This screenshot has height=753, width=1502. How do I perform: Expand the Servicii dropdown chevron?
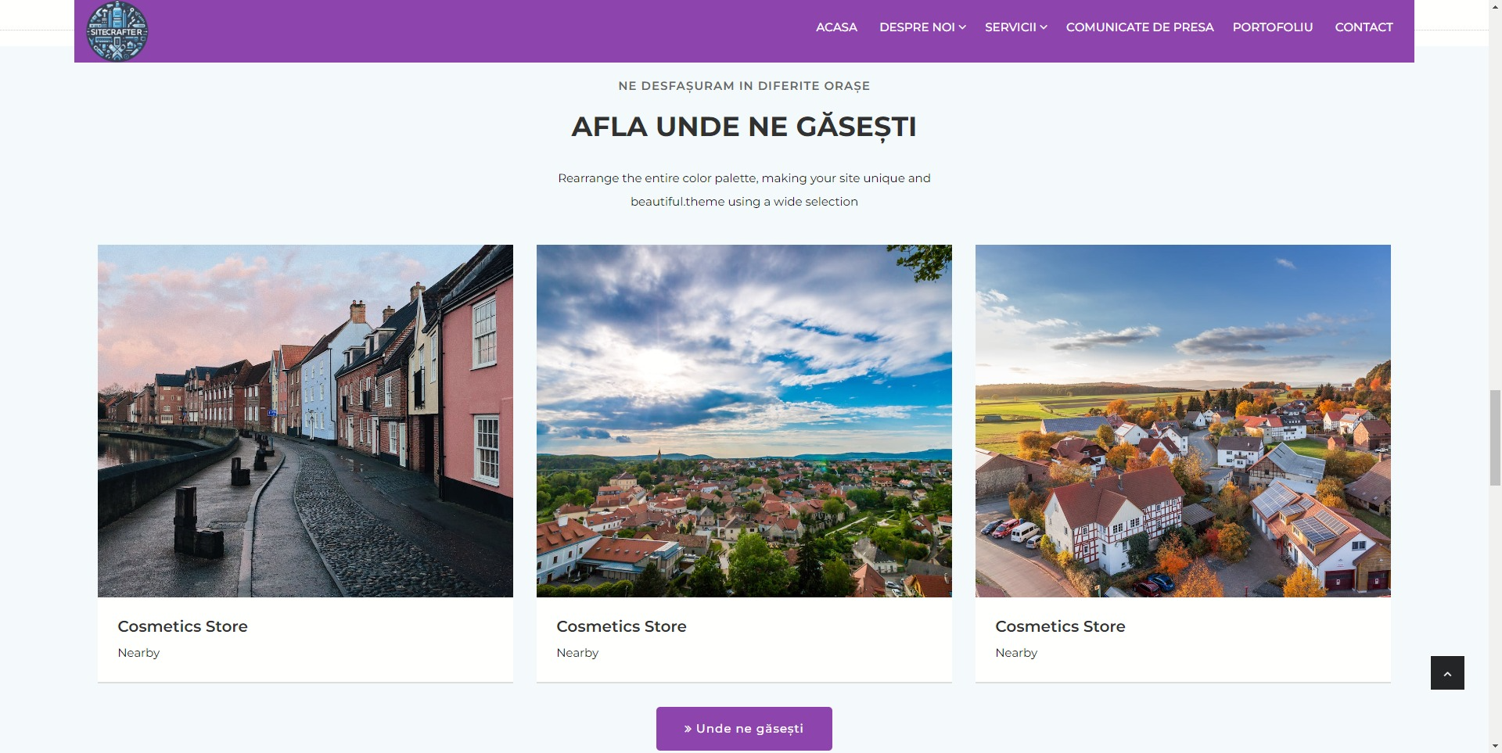(1043, 27)
